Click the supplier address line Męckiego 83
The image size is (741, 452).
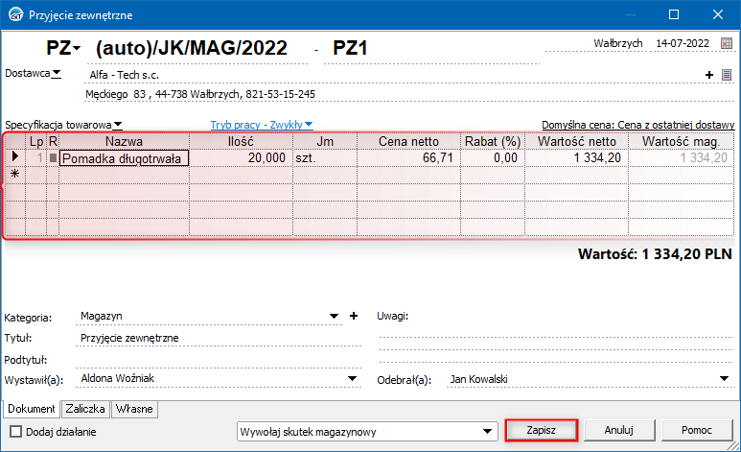(200, 94)
